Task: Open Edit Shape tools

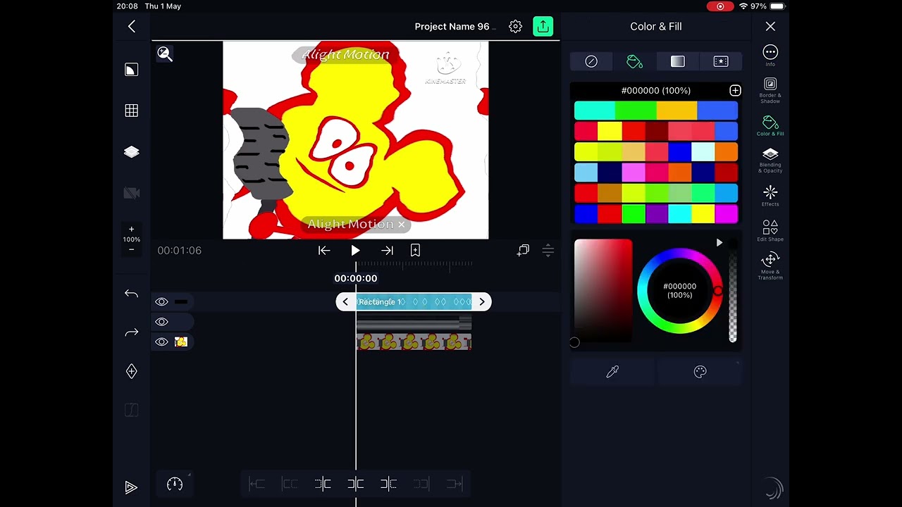Action: [770, 231]
